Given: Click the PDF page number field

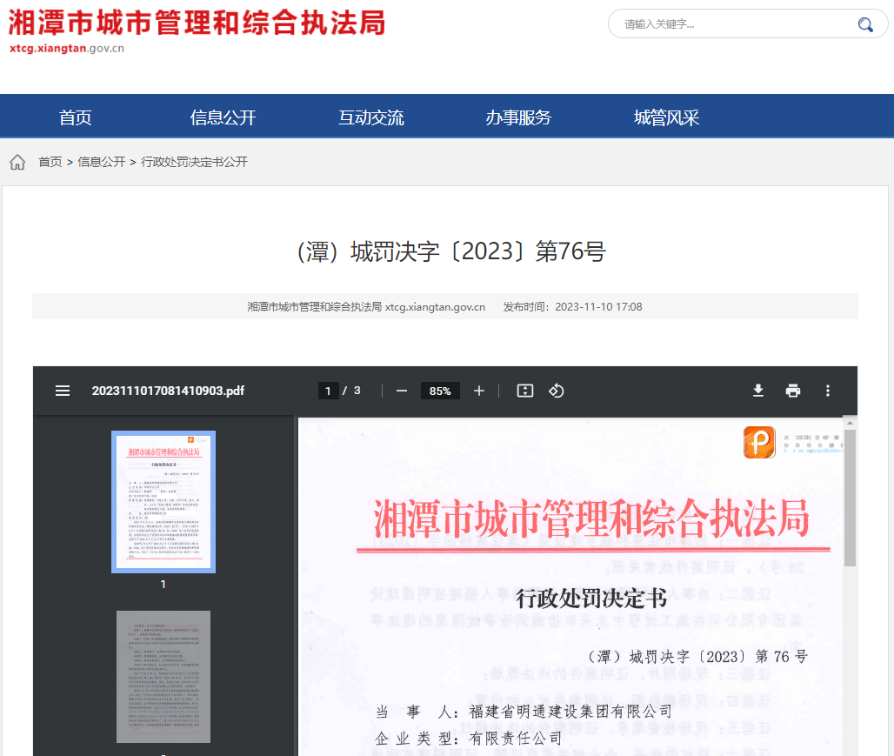Looking at the screenshot, I should (x=328, y=391).
